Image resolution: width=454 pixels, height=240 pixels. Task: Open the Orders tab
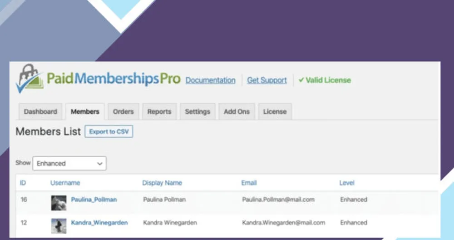(x=123, y=111)
